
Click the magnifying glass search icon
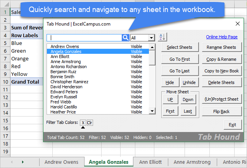click(x=126, y=38)
